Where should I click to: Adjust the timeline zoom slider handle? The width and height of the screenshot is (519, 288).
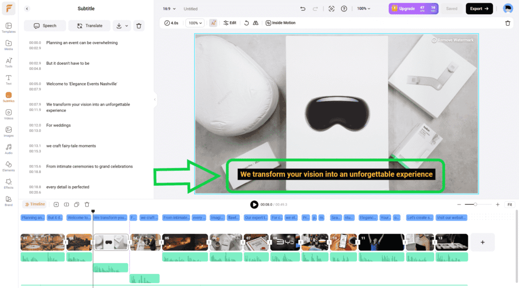click(x=475, y=204)
